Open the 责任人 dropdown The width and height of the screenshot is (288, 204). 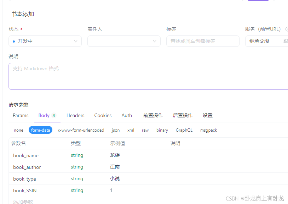tap(124, 41)
